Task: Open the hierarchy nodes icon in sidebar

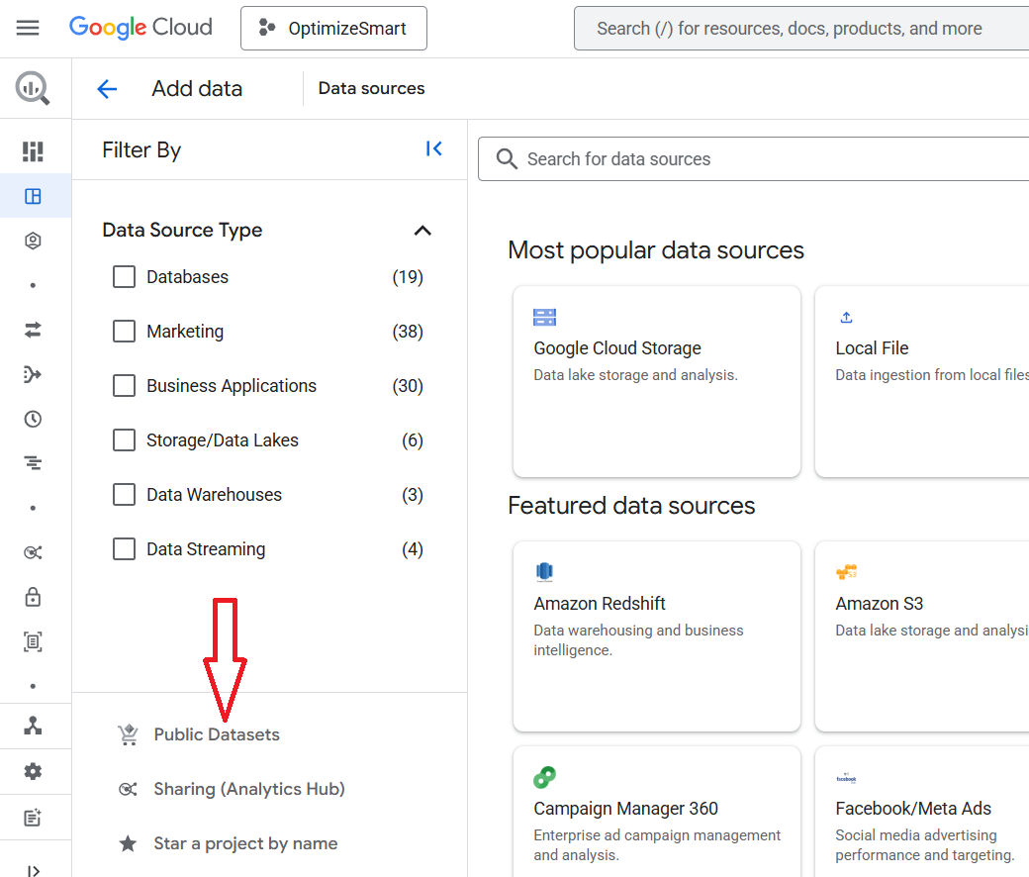Action: [33, 726]
